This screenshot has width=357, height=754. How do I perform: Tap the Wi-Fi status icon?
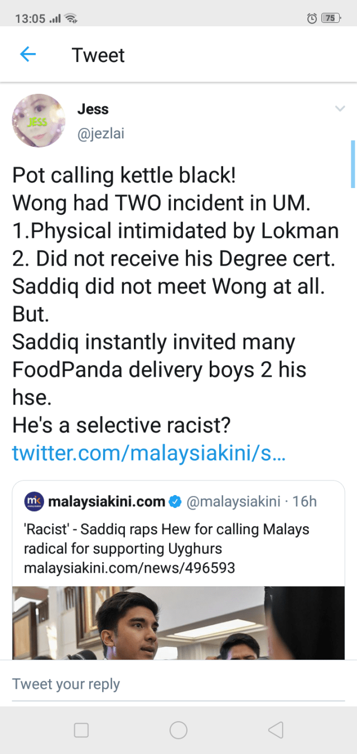click(x=71, y=19)
